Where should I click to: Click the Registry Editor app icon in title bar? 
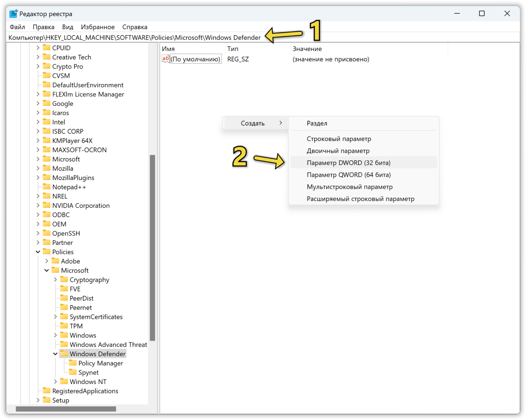coord(13,14)
